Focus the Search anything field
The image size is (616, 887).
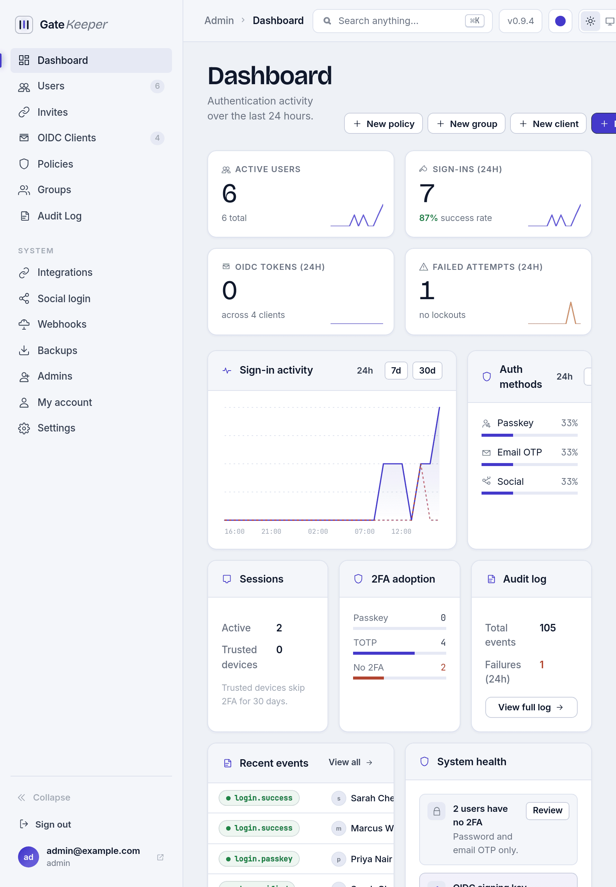(x=403, y=21)
